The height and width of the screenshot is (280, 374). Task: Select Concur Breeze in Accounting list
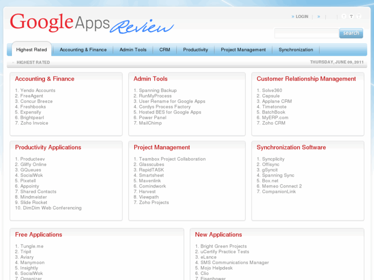[x=36, y=101]
